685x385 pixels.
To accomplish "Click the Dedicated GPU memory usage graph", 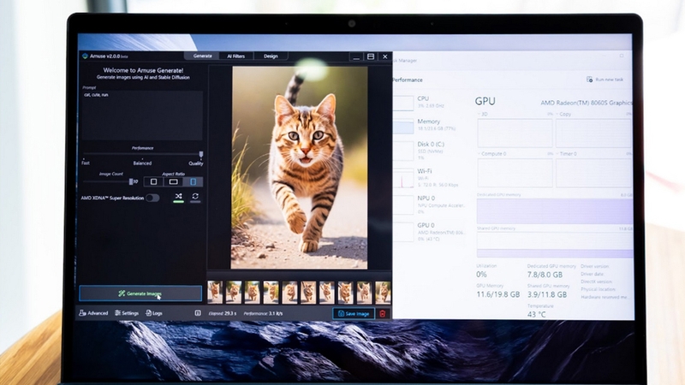I will pos(554,210).
